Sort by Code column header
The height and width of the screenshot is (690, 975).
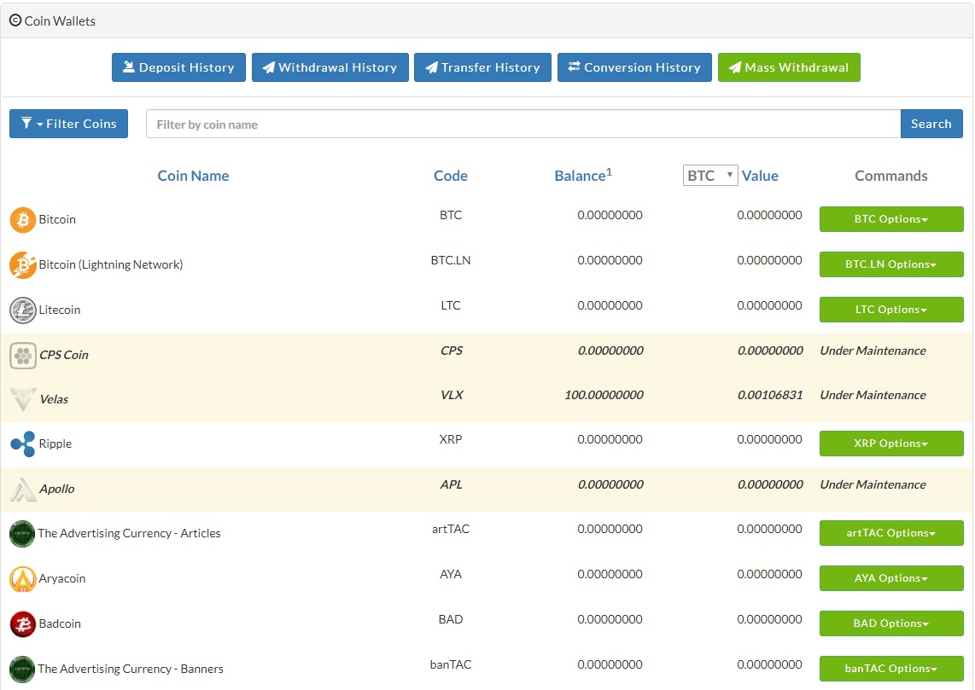[451, 176]
